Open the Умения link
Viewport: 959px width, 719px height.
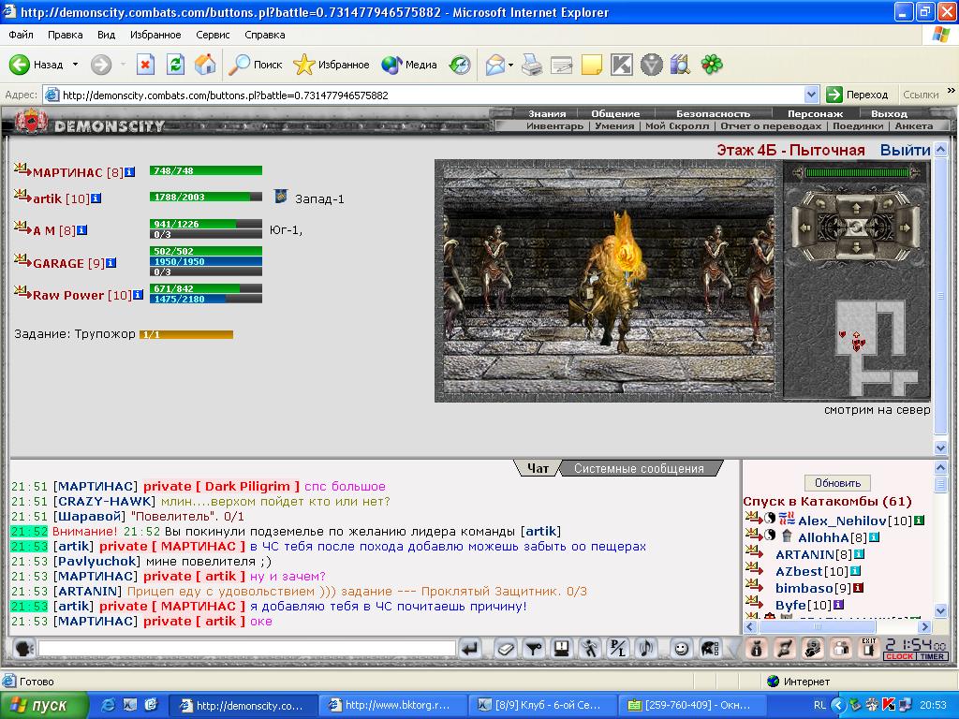[x=614, y=126]
